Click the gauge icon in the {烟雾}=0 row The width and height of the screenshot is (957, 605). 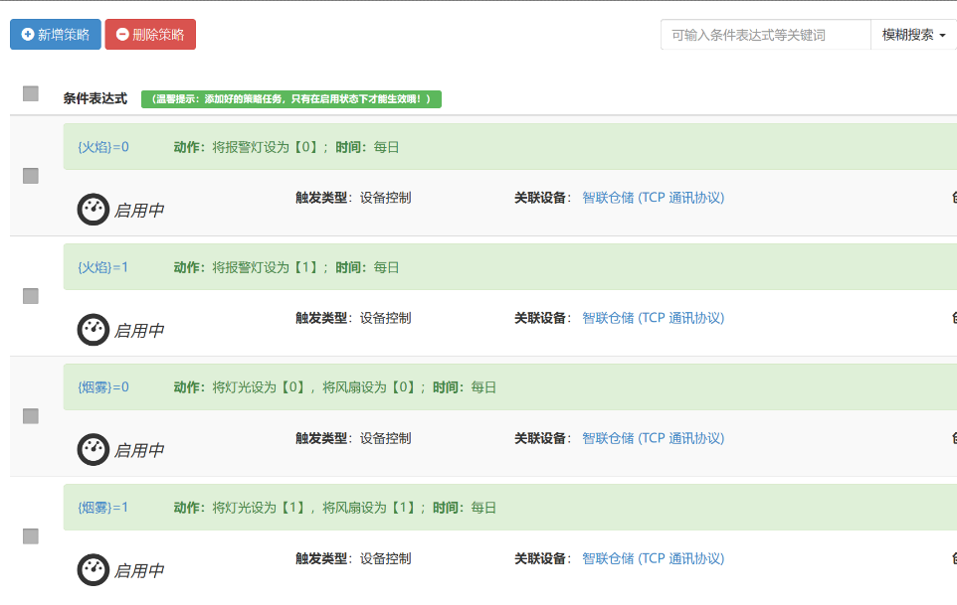pyautogui.click(x=94, y=450)
